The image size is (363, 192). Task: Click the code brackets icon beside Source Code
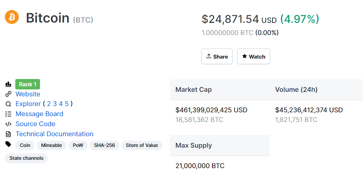point(8,124)
